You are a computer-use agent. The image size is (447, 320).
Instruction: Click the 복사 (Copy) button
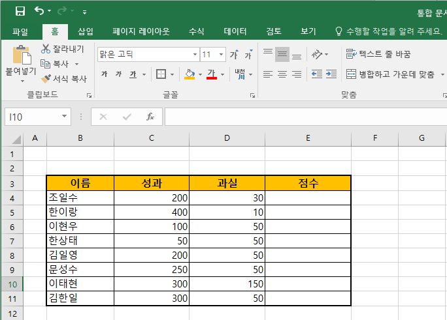54,64
